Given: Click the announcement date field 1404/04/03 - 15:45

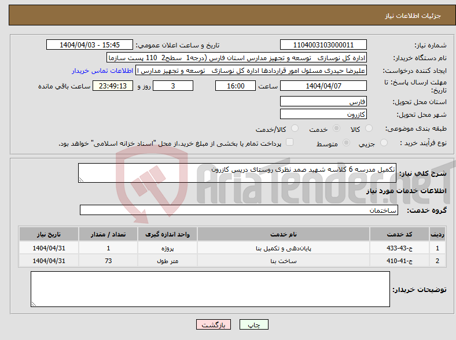Looking at the screenshot, I should [x=90, y=45].
